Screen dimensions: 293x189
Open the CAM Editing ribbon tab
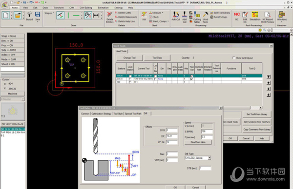(x=86, y=8)
